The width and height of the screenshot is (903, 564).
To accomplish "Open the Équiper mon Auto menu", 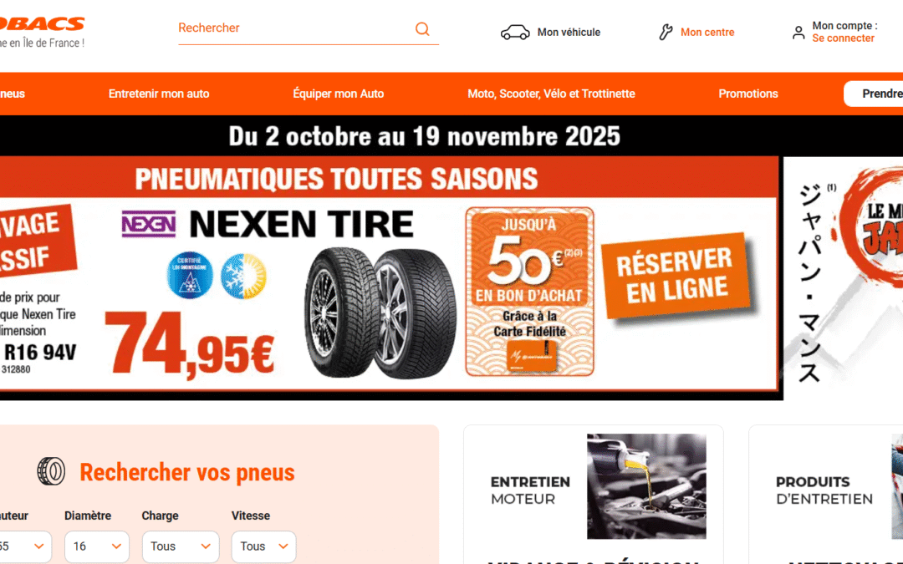I will coord(338,94).
